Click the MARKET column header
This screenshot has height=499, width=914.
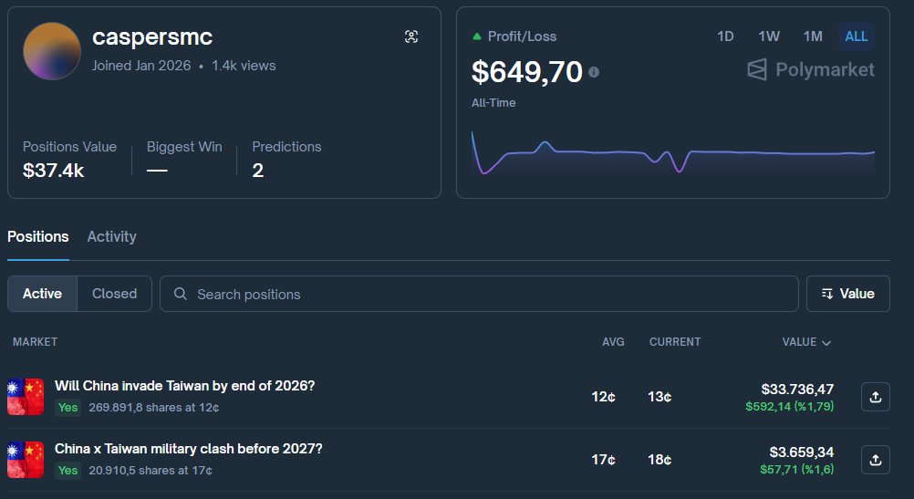(x=35, y=342)
